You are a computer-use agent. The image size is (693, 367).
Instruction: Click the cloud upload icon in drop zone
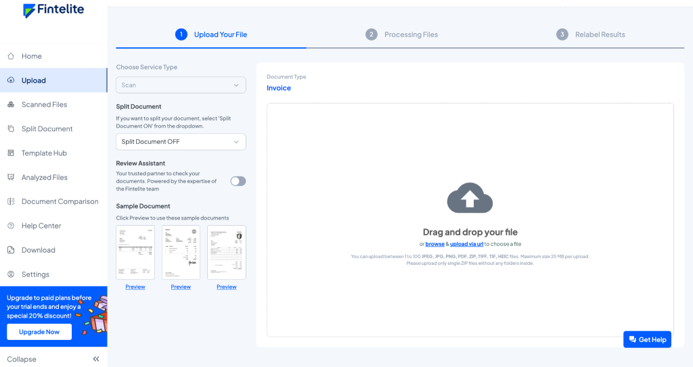coord(470,198)
